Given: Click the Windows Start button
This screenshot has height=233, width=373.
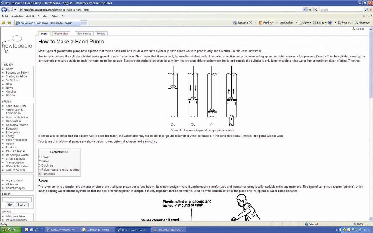Looking at the screenshot, I should click(x=11, y=230).
